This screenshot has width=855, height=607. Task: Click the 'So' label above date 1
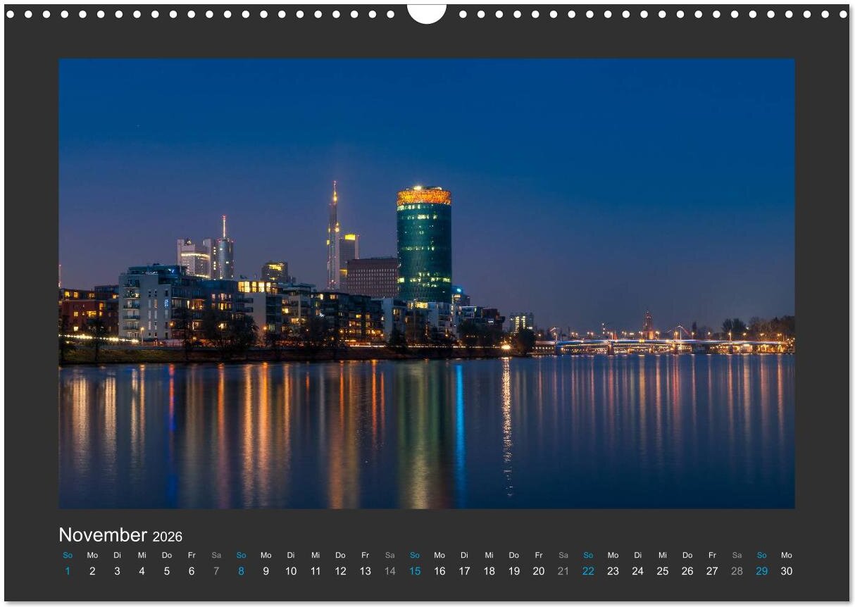click(68, 555)
